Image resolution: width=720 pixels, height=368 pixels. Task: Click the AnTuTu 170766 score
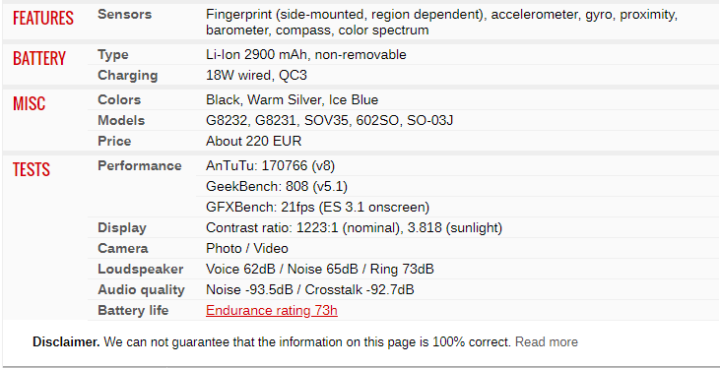coord(274,165)
